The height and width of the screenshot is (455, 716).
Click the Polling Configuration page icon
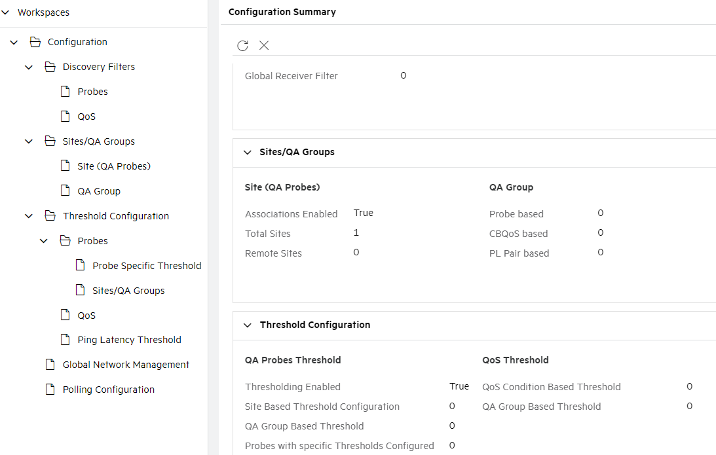[x=50, y=389]
